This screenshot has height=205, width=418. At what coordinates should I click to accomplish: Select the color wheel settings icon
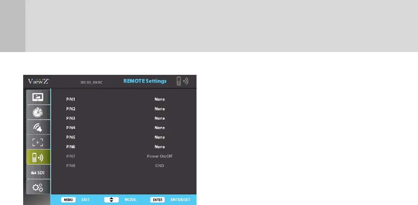(38, 112)
